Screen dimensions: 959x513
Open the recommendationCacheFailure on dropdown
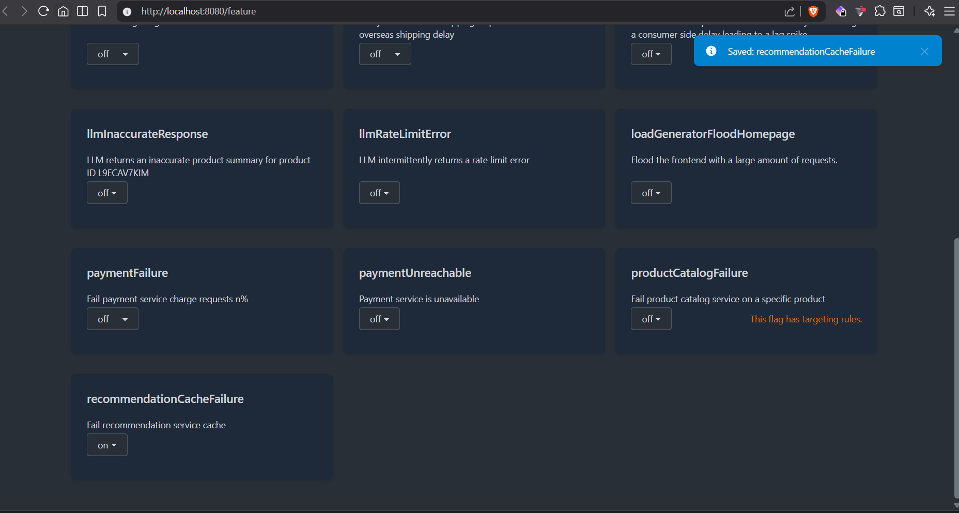click(x=107, y=445)
